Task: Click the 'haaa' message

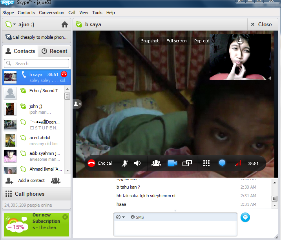Action: [121, 204]
